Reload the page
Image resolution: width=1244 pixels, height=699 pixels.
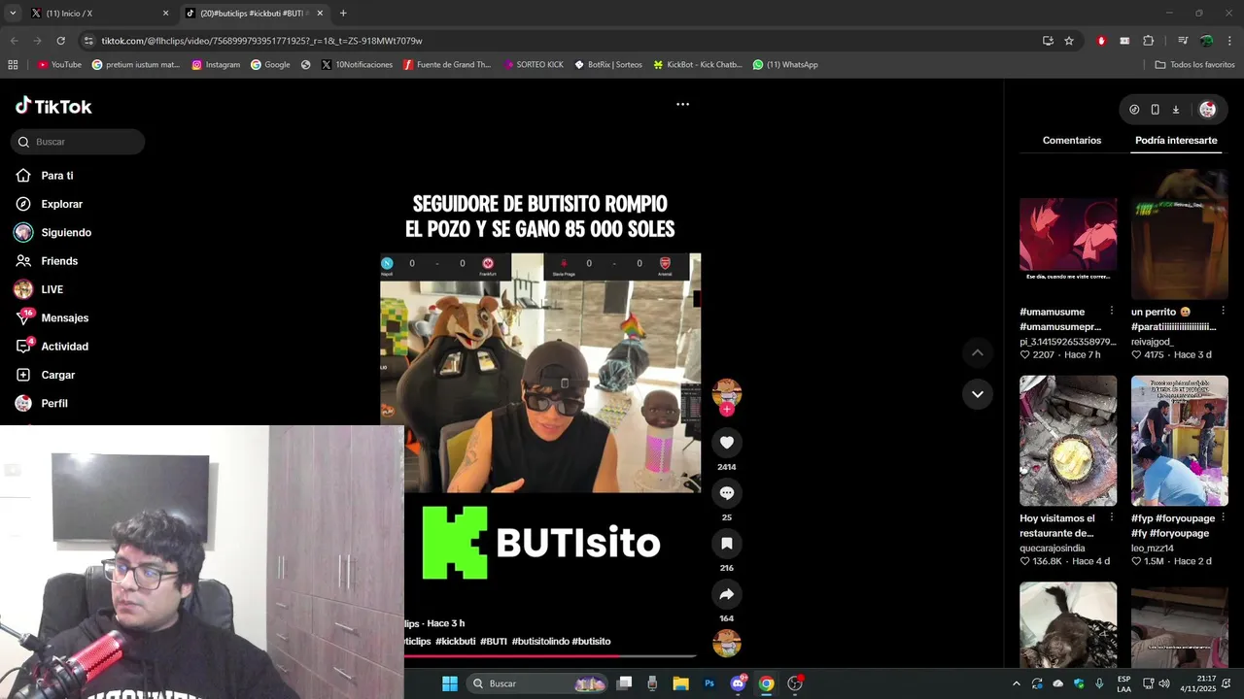(x=60, y=41)
